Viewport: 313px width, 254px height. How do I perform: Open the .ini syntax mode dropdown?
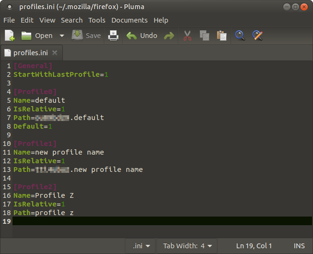click(140, 246)
